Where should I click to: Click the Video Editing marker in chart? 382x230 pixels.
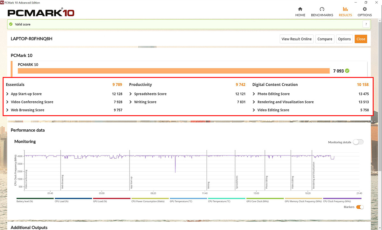pyautogui.click(x=293, y=183)
